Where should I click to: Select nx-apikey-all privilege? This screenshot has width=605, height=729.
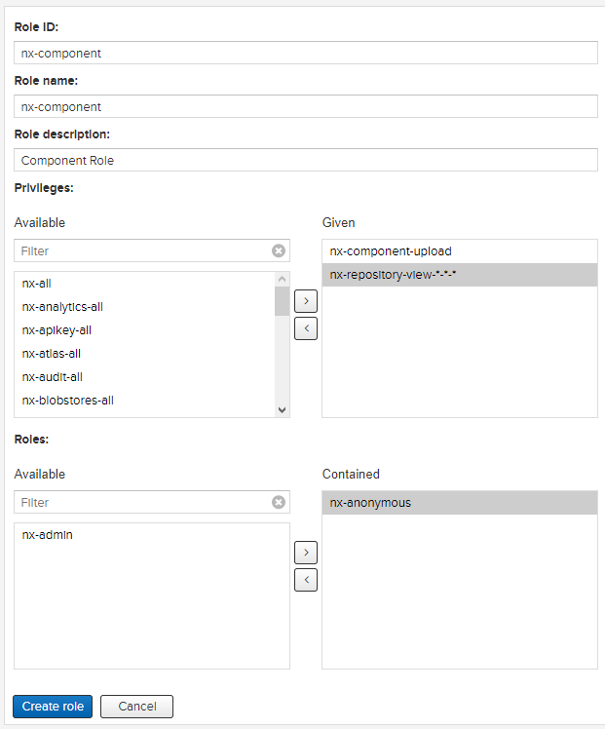pyautogui.click(x=144, y=330)
